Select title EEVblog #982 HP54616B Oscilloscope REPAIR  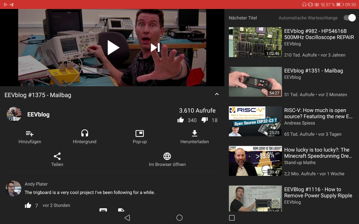click(319, 34)
